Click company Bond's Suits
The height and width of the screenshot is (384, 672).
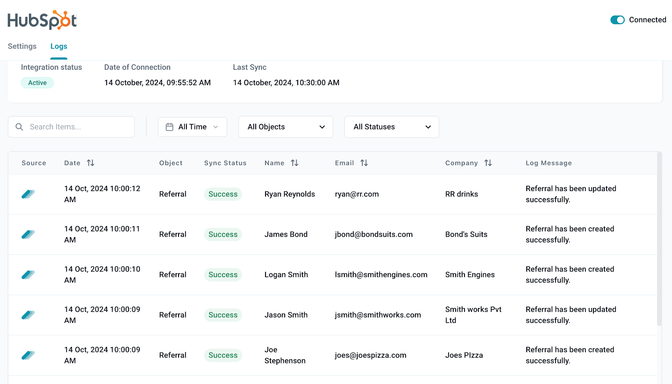click(x=466, y=234)
